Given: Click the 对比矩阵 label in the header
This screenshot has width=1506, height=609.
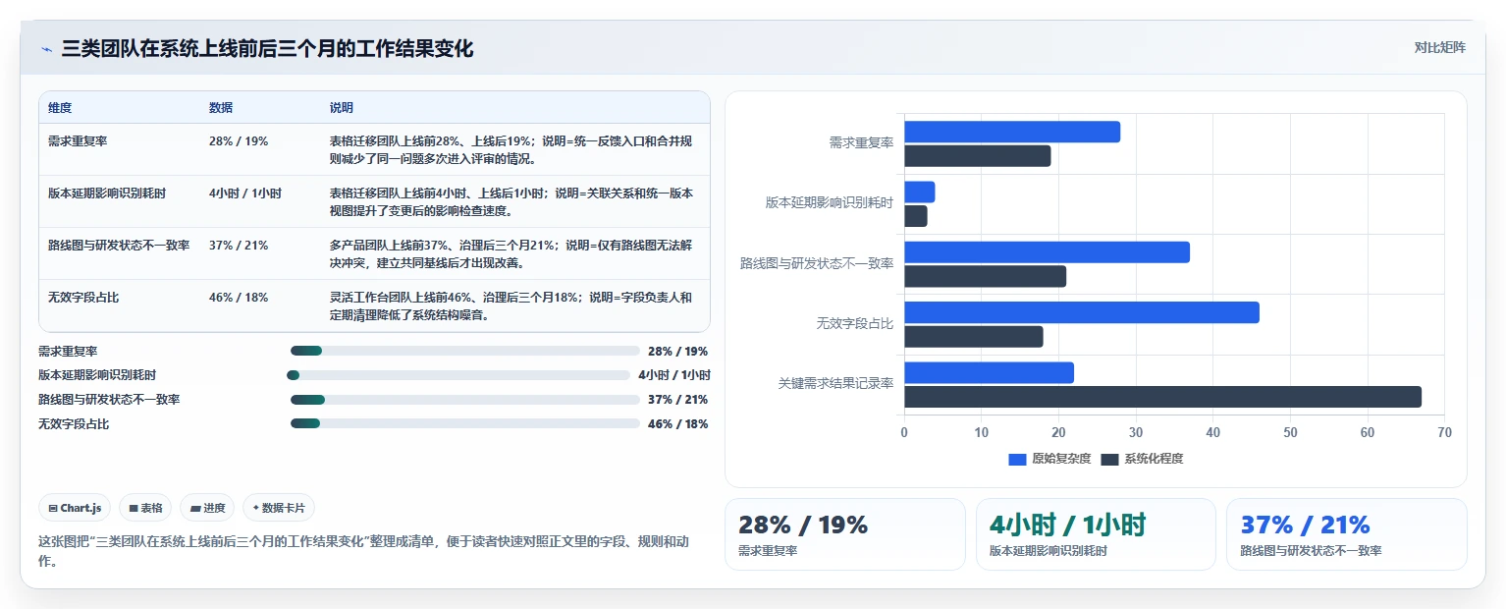Looking at the screenshot, I should (x=1439, y=48).
